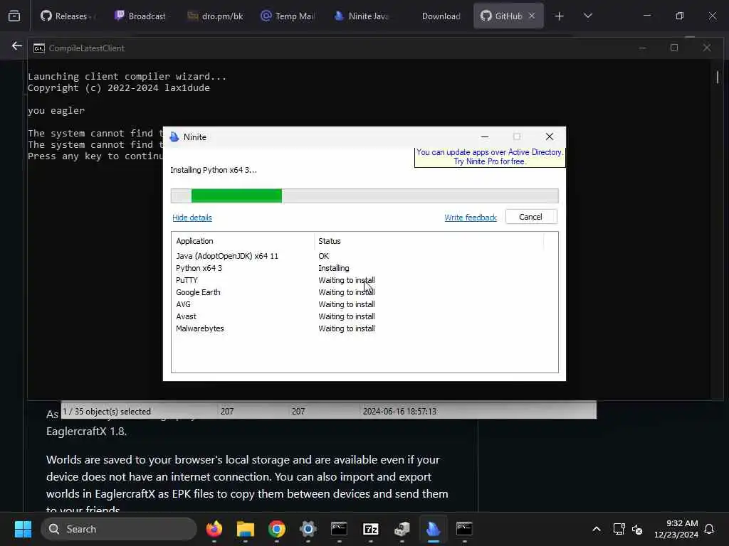
Task: Open File Explorer from the taskbar
Action: [246, 529]
